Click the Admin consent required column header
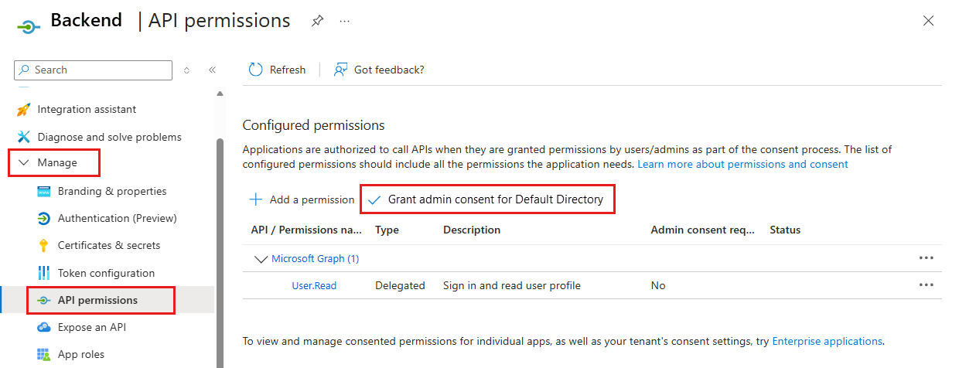The width and height of the screenshot is (959, 368). click(703, 230)
